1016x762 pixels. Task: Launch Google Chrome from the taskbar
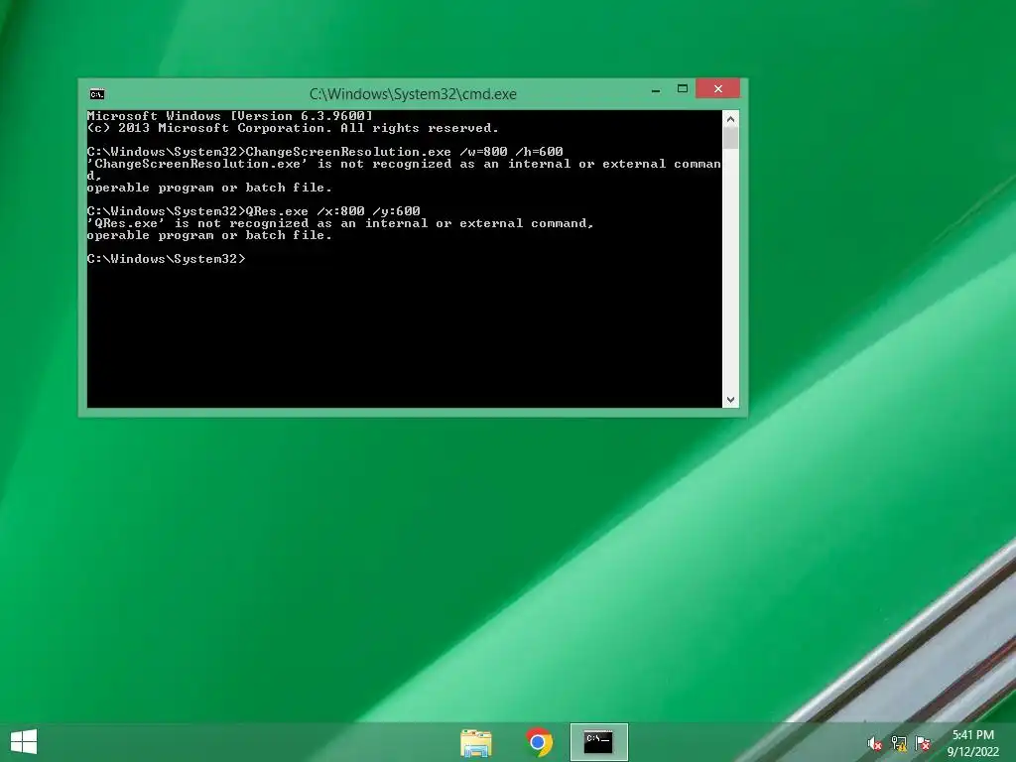coord(538,742)
